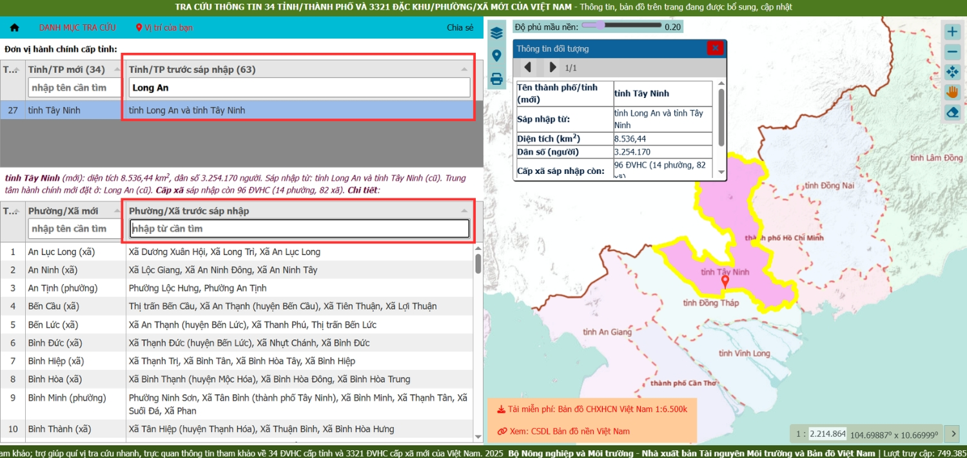The image size is (967, 458).
Task: Open the map layers panel
Action: (x=496, y=33)
